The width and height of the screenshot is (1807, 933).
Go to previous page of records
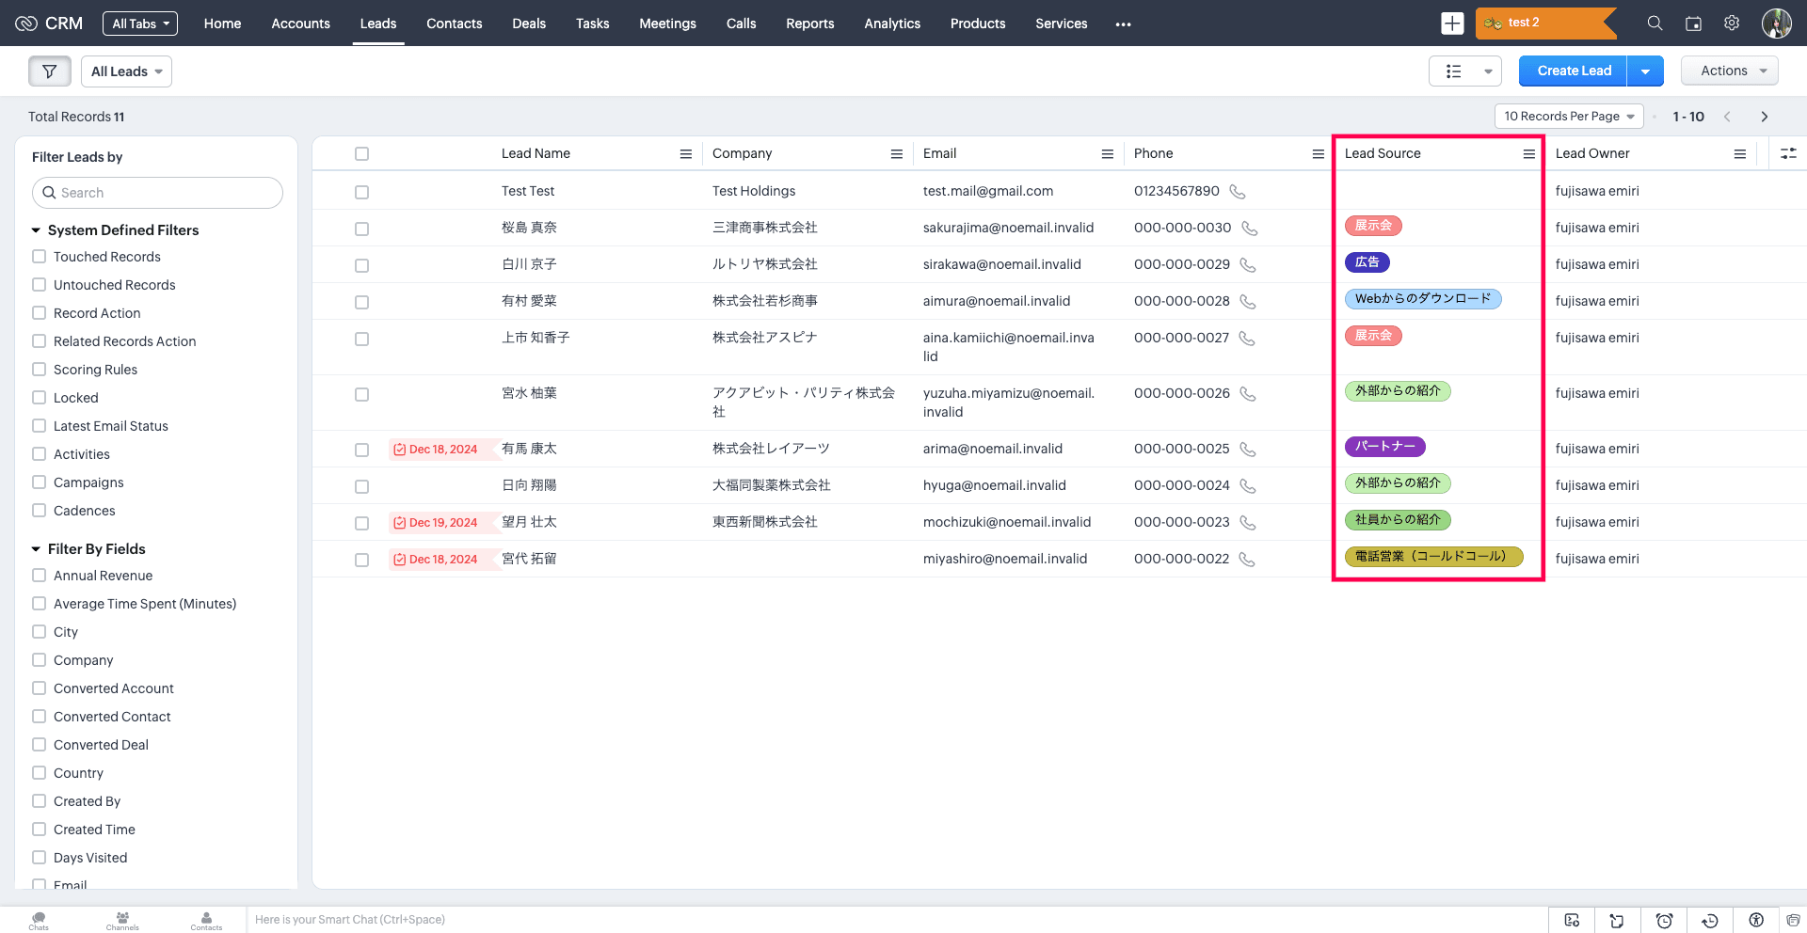click(1727, 117)
